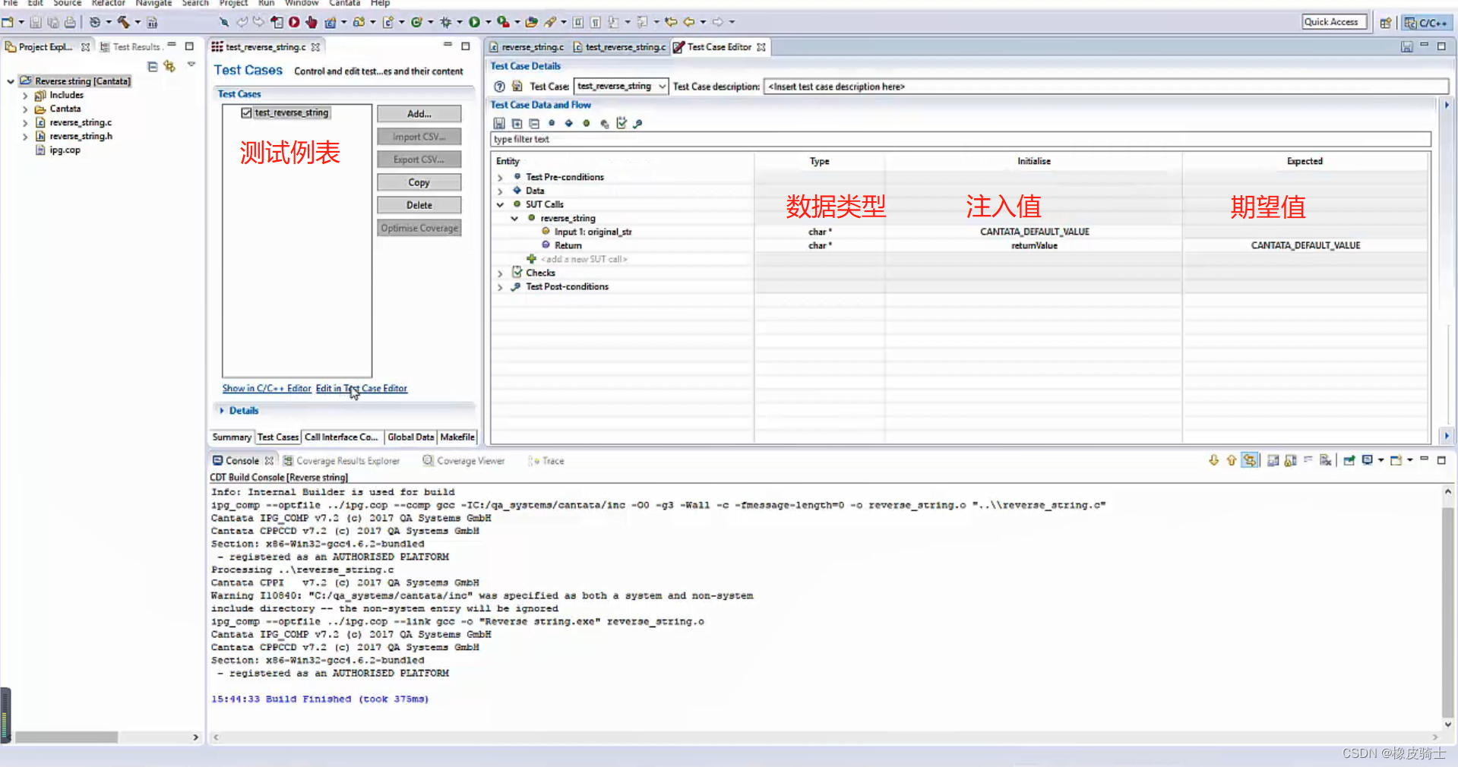Screen dimensions: 1458x767
Task: Click the Quick Access search box
Action: click(x=1334, y=22)
